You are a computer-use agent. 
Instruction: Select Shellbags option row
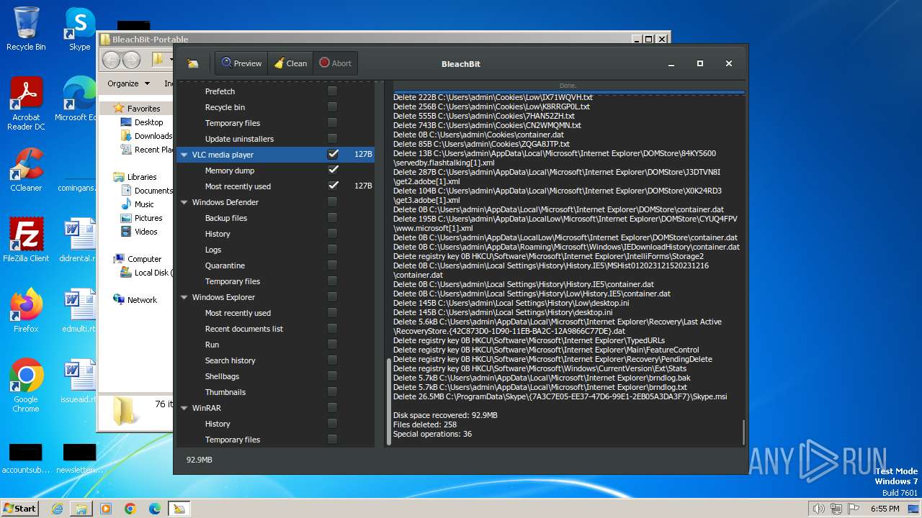pyautogui.click(x=275, y=376)
